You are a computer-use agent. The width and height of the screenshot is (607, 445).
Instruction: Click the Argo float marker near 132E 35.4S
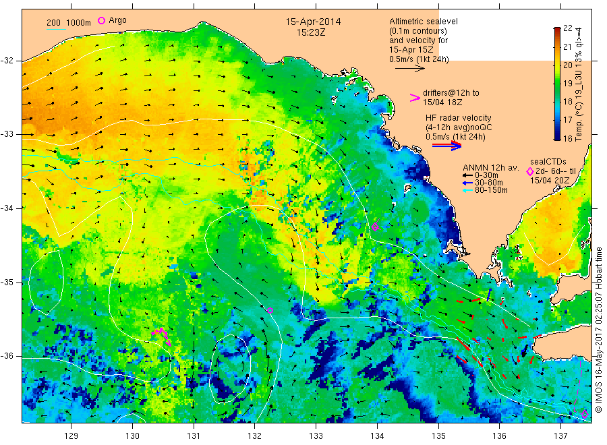click(270, 310)
